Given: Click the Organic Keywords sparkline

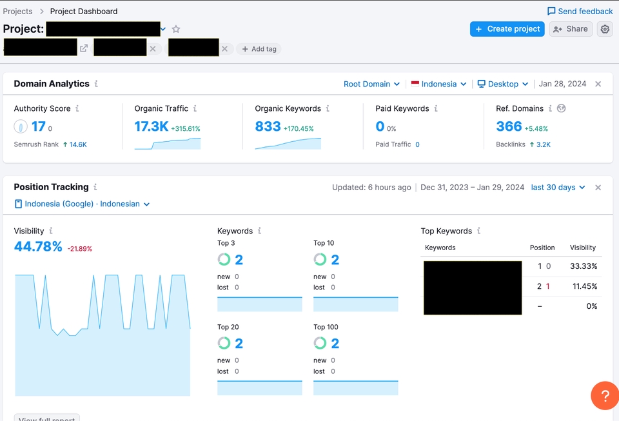Looking at the screenshot, I should coord(288,144).
